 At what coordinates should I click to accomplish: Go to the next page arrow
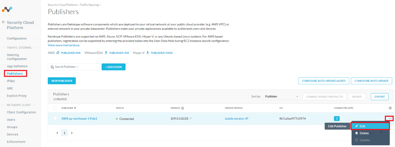pyautogui.click(x=72, y=133)
